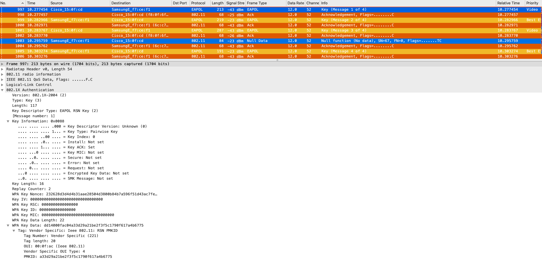Expand IEEE 802.11 QoS Data section

pos(2,80)
